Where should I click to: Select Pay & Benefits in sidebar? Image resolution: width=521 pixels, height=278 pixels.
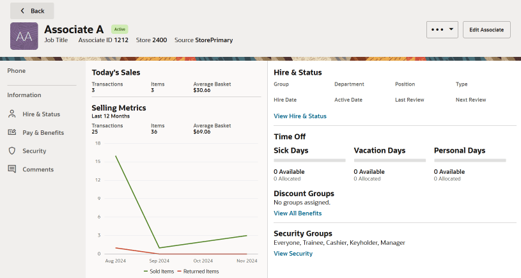point(43,132)
